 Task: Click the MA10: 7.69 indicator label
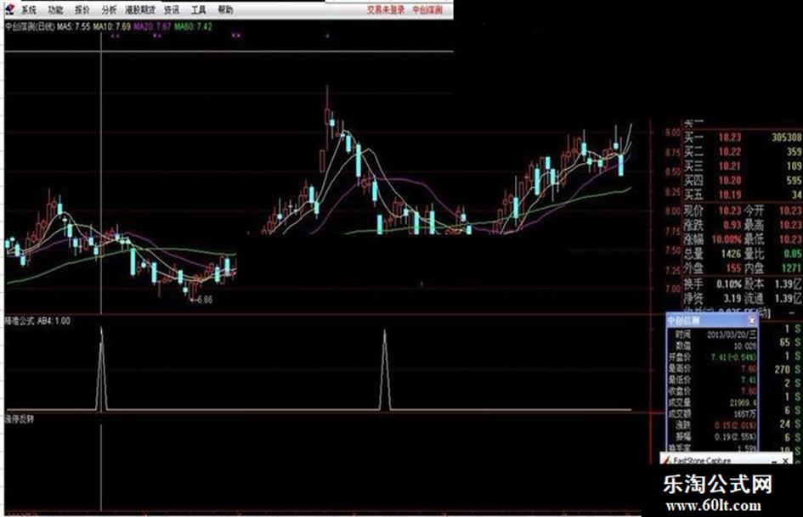[x=111, y=26]
